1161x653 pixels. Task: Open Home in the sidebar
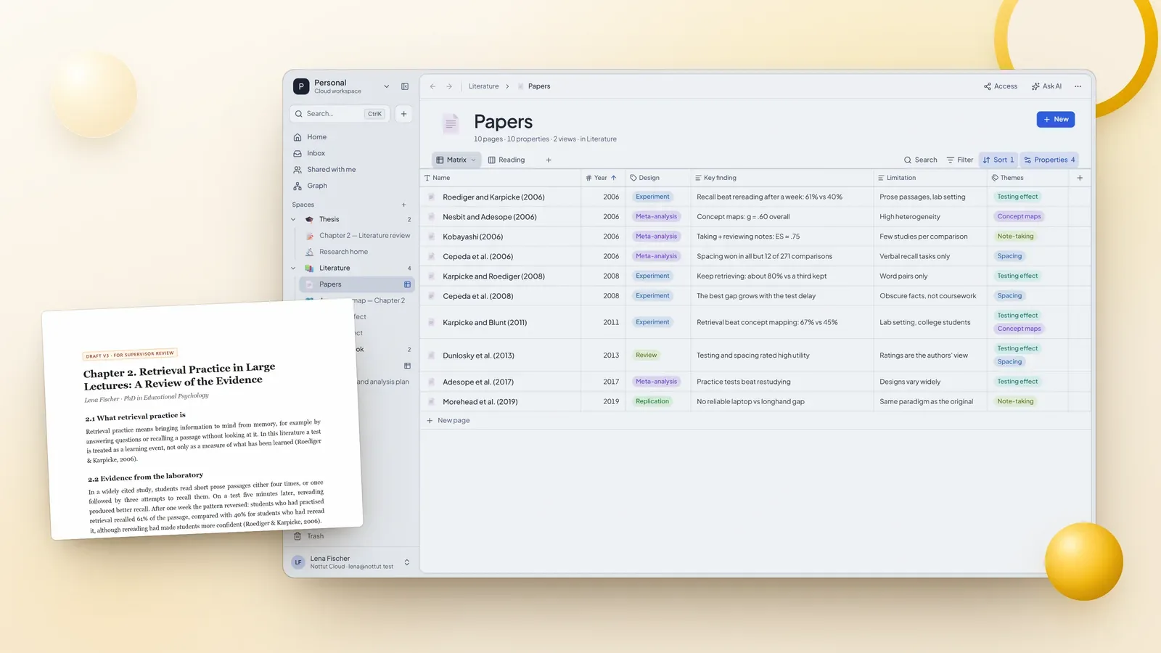pyautogui.click(x=310, y=137)
